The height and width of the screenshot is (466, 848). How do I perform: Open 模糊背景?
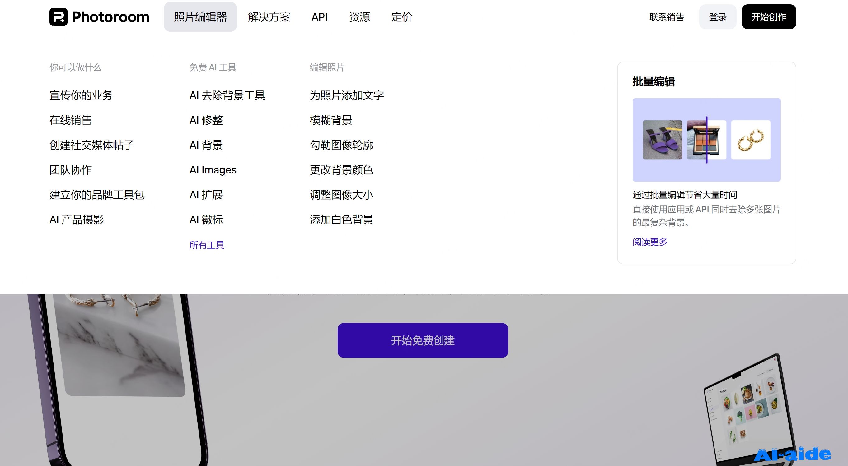(331, 120)
